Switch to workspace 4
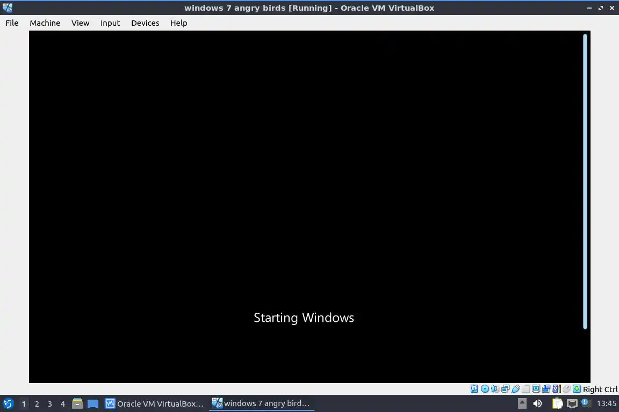The width and height of the screenshot is (619, 412). tap(63, 404)
